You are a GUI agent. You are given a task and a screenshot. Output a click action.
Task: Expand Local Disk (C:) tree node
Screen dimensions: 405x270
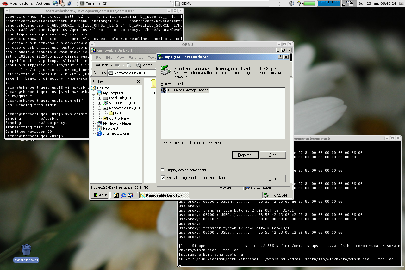100,98
